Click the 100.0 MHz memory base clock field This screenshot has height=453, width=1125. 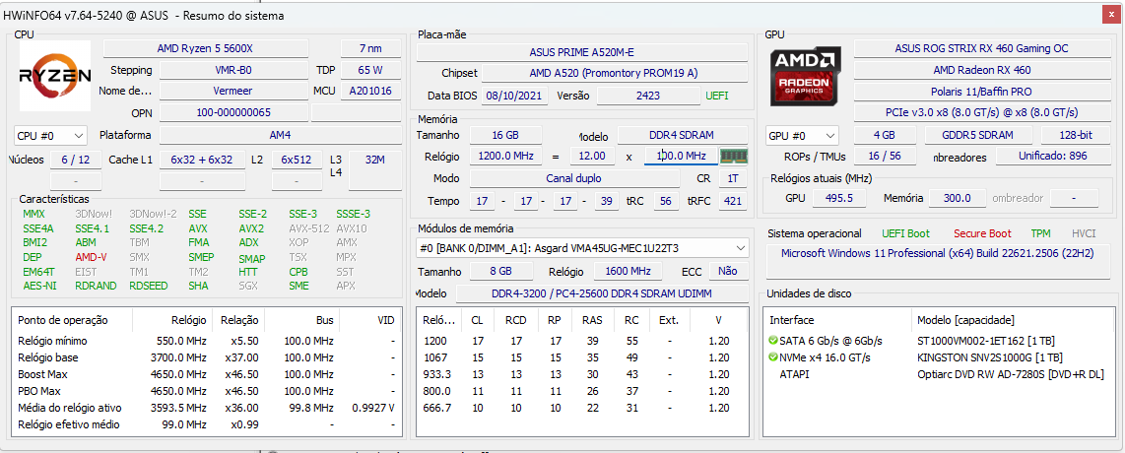[680, 156]
